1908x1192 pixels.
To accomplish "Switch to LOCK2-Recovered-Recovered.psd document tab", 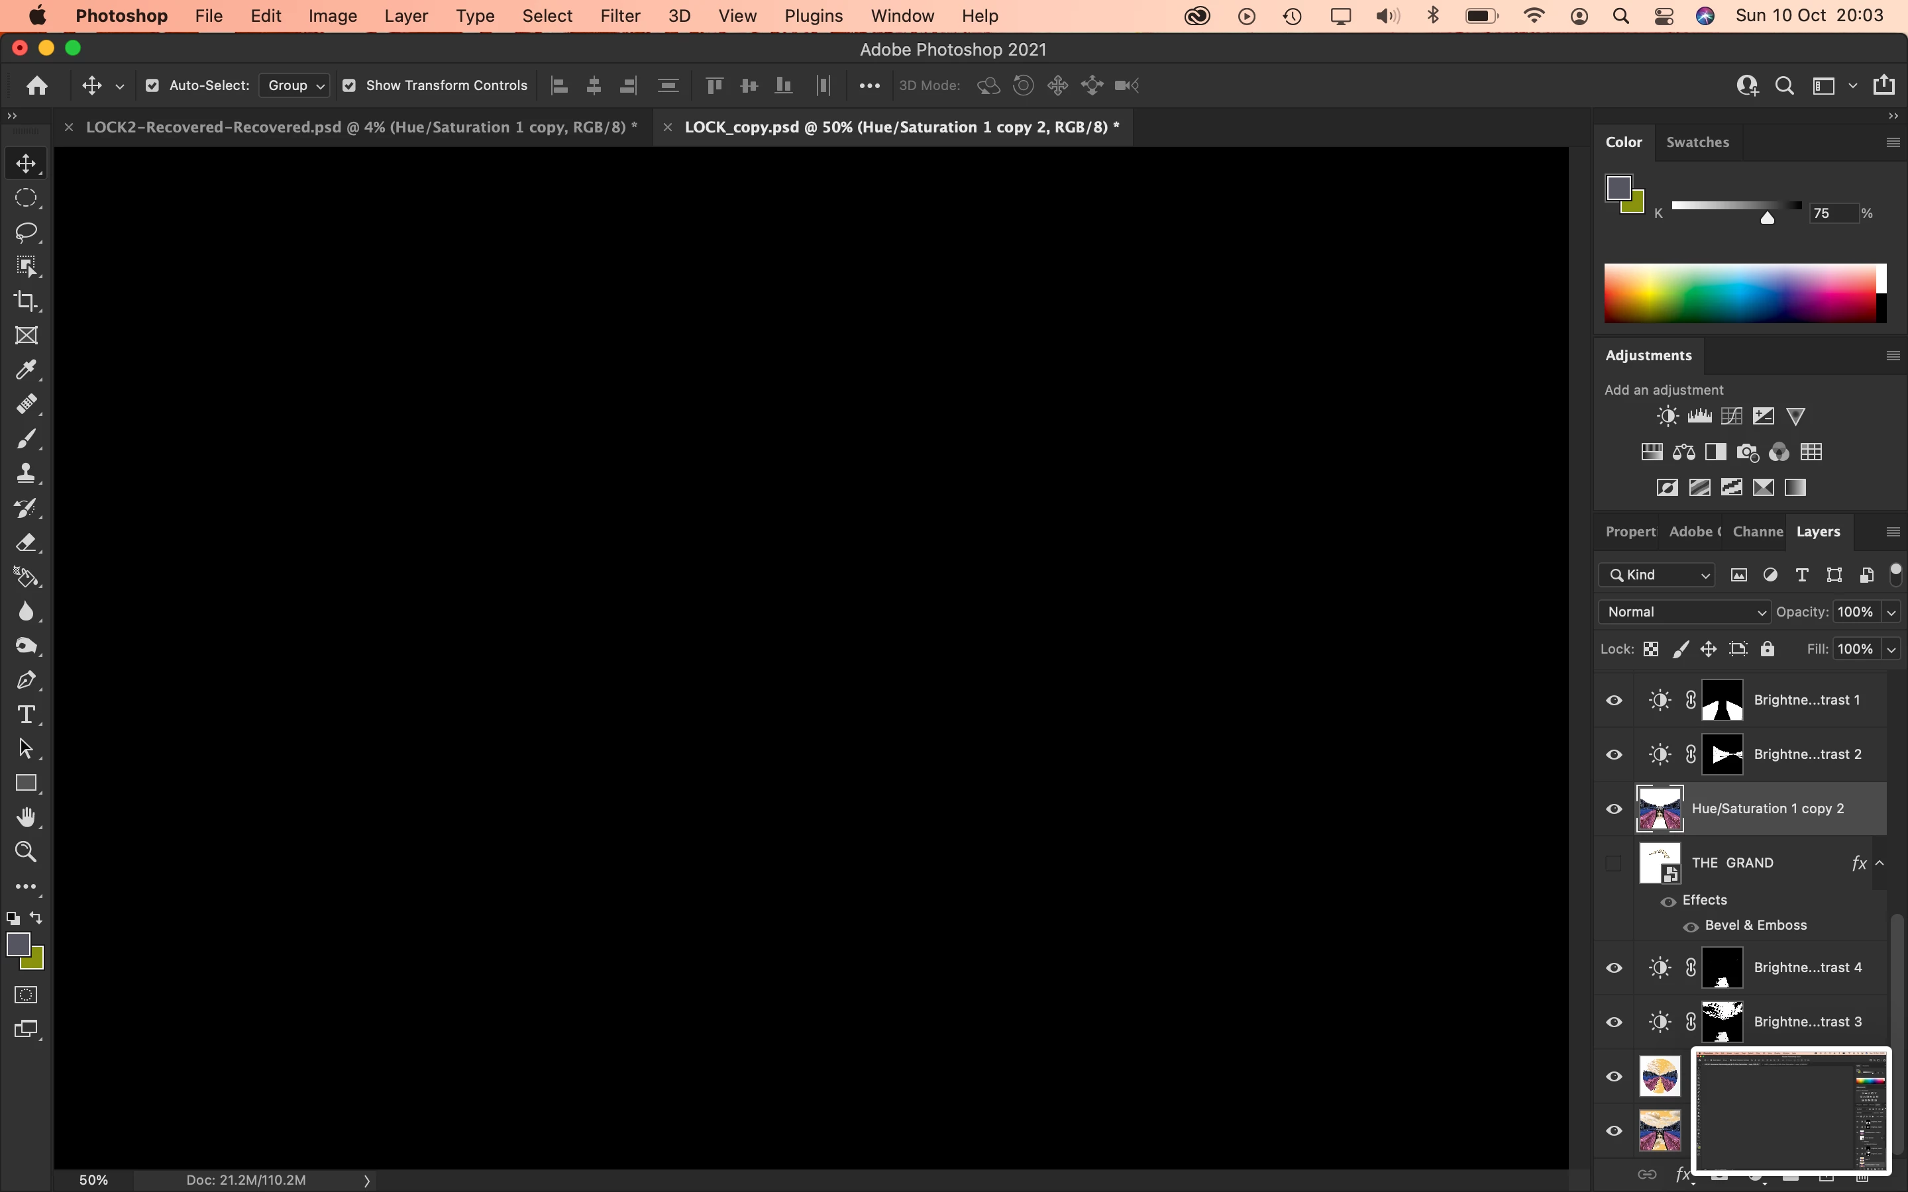I will tap(361, 128).
